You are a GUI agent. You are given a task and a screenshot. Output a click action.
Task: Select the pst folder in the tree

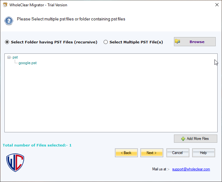point(15,58)
